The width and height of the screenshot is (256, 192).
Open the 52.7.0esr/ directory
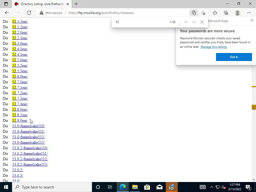(x=20, y=82)
